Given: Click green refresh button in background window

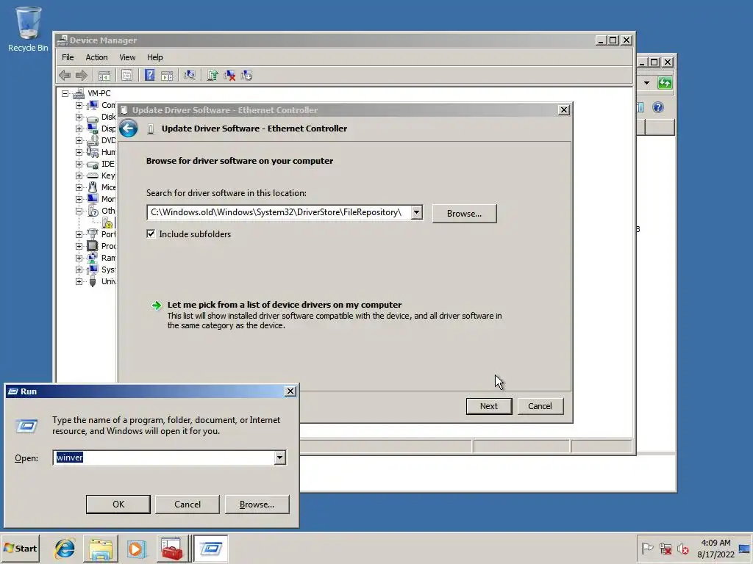Looking at the screenshot, I should tap(665, 83).
